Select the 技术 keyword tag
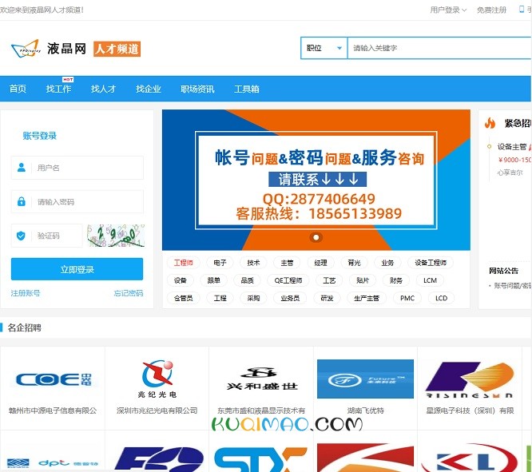532x472 pixels. point(253,263)
